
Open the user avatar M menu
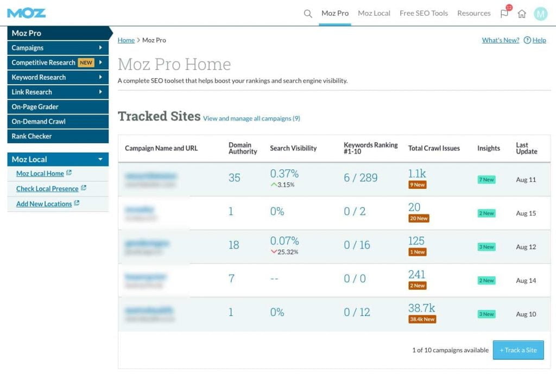540,14
